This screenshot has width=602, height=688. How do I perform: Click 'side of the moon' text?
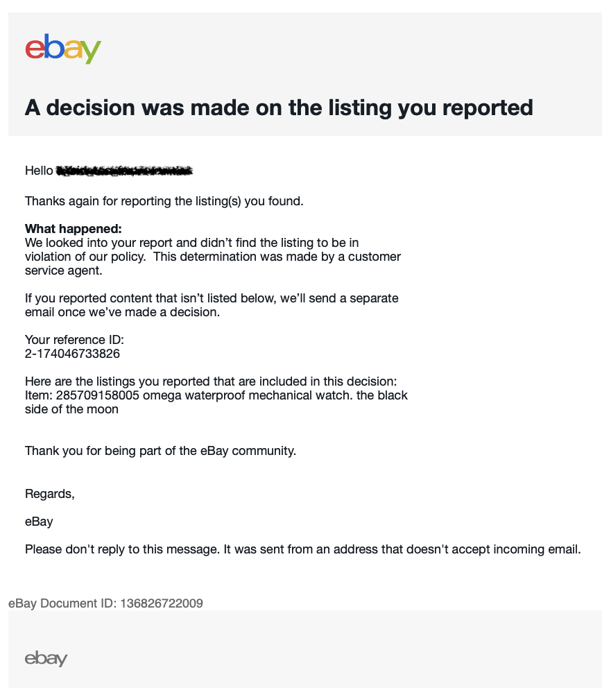pyautogui.click(x=71, y=409)
